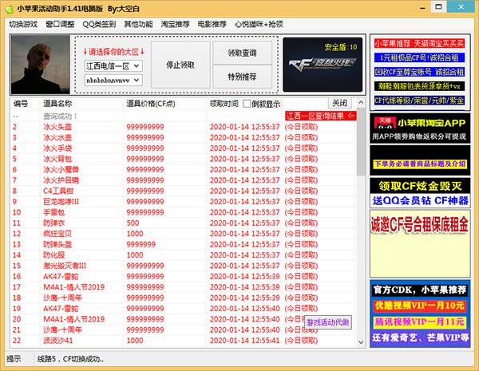Click the 领取时间 column header
479x371 pixels.
tap(224, 104)
